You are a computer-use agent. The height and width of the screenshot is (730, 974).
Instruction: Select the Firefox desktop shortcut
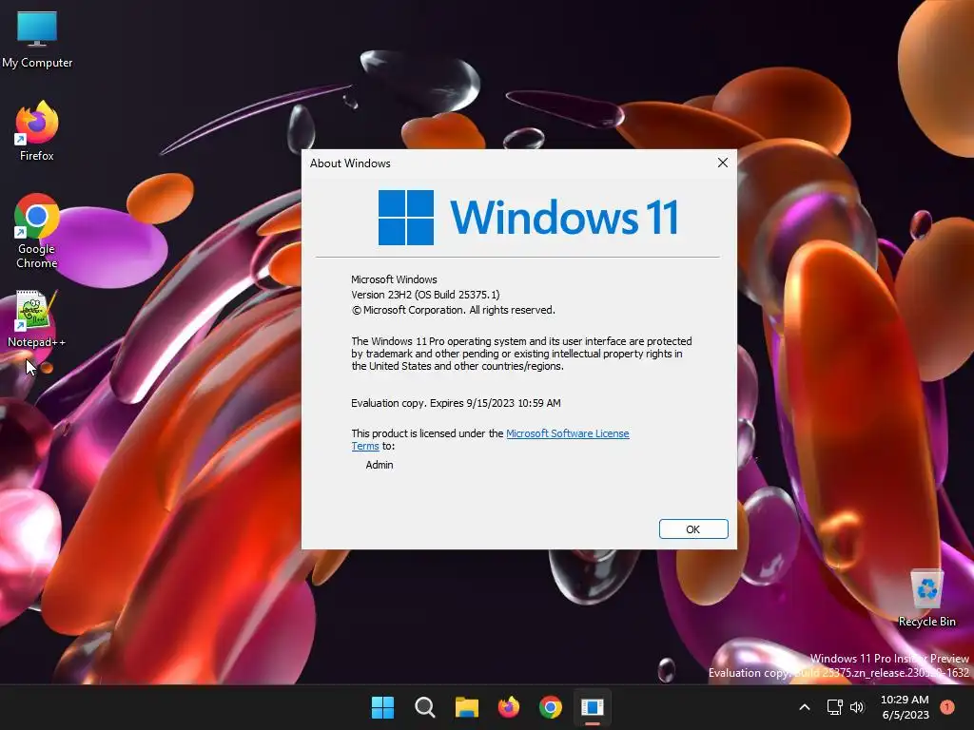[37, 131]
